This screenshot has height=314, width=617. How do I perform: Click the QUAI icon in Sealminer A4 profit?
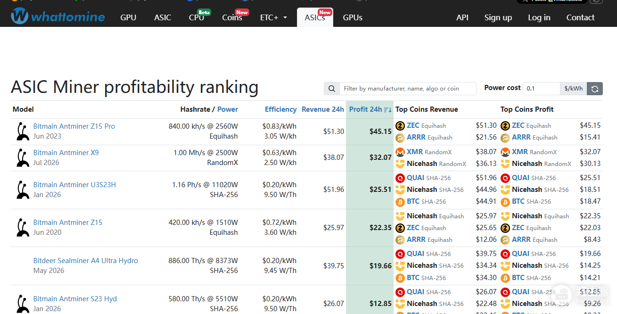pos(505,254)
